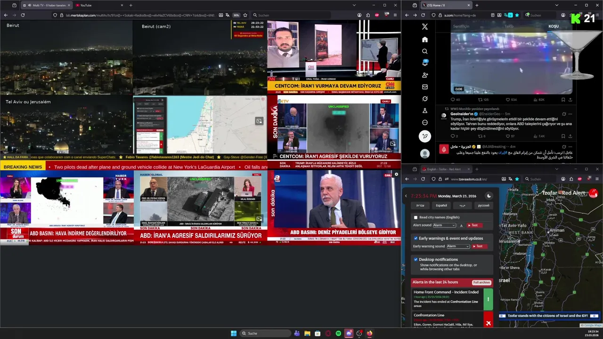Open X communities people icon
The height and width of the screenshot is (339, 603).
424,75
